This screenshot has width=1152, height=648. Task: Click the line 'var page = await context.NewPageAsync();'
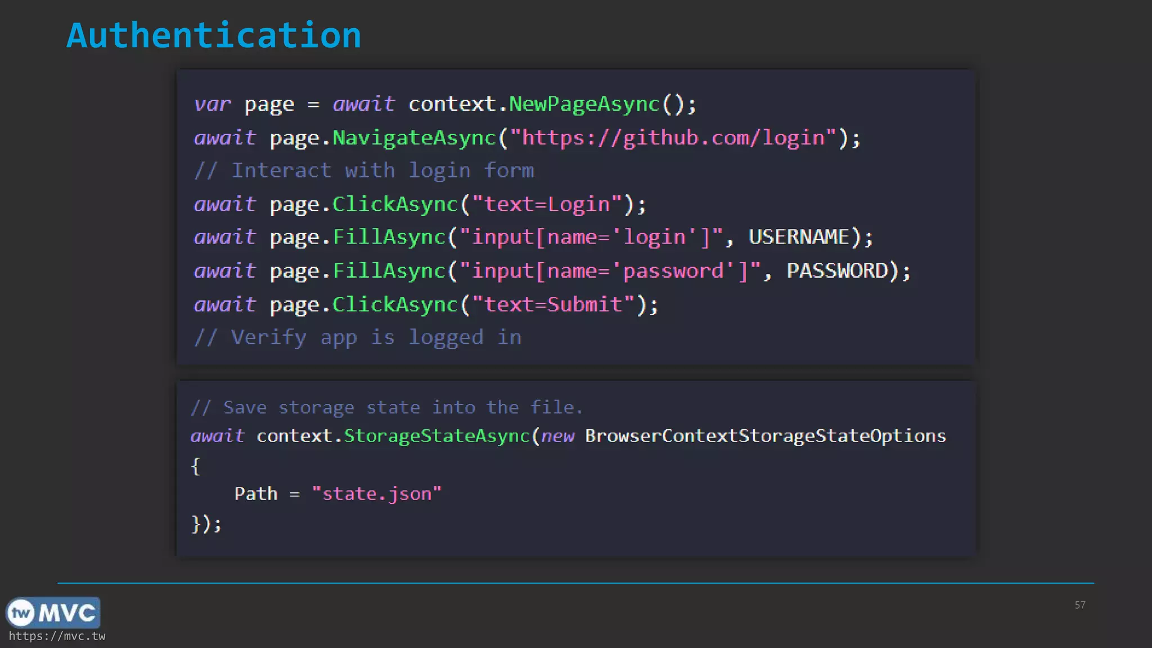coord(445,105)
